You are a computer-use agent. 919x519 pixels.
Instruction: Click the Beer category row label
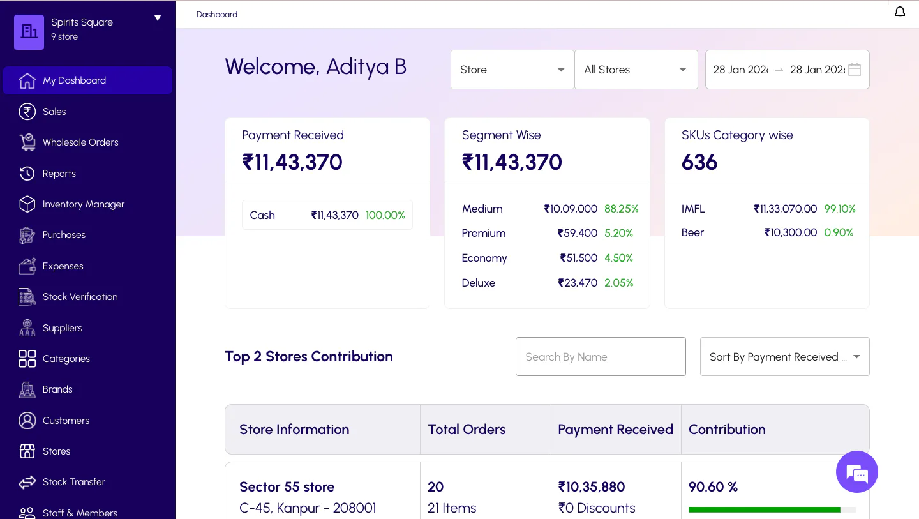(692, 232)
